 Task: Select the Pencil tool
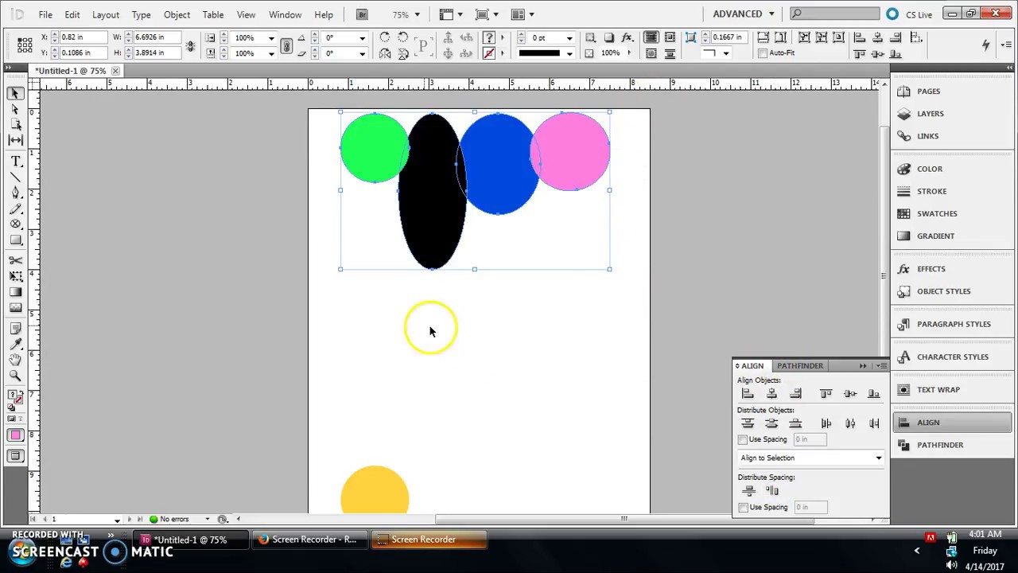(x=15, y=209)
